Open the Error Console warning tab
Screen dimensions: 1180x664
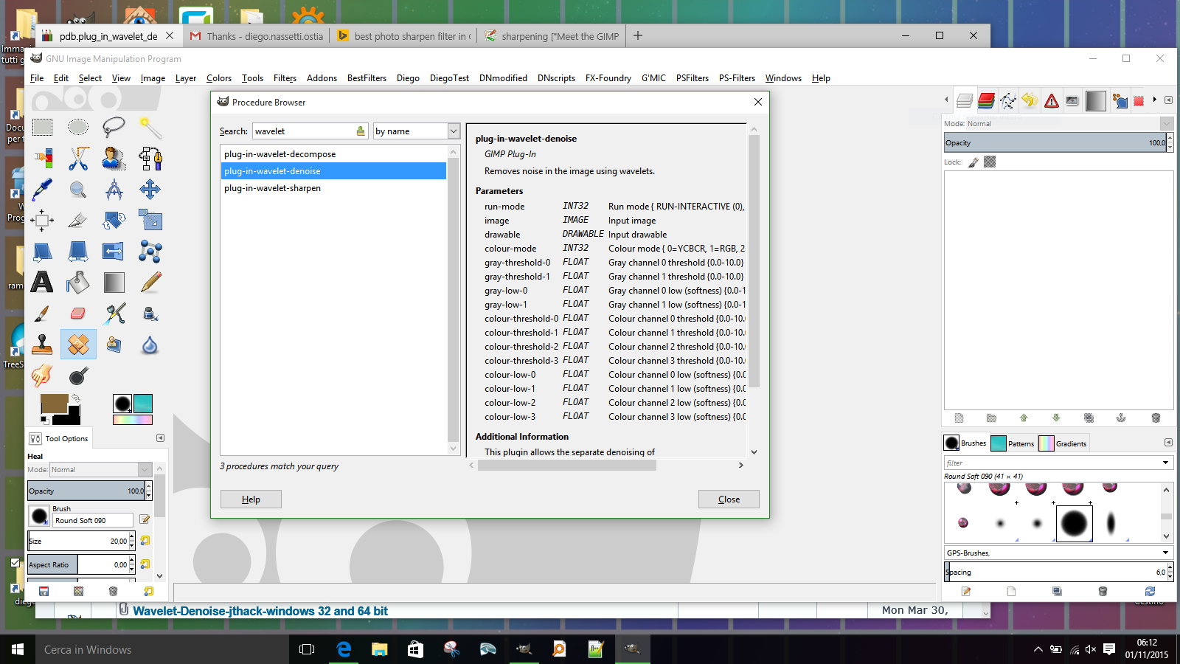[1052, 100]
